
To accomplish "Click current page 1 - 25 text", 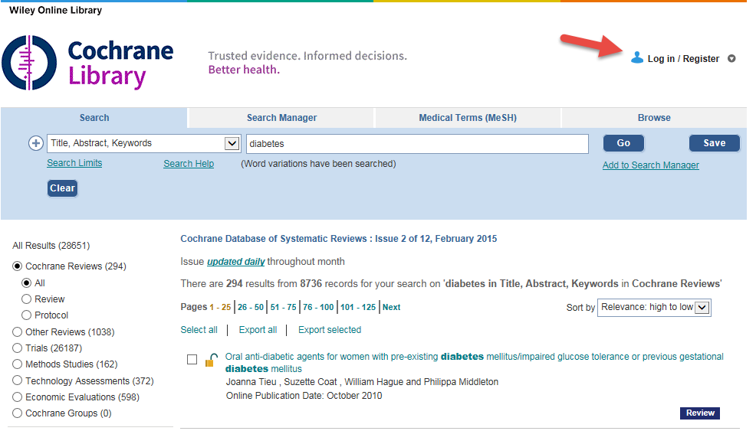I will click(x=220, y=307).
